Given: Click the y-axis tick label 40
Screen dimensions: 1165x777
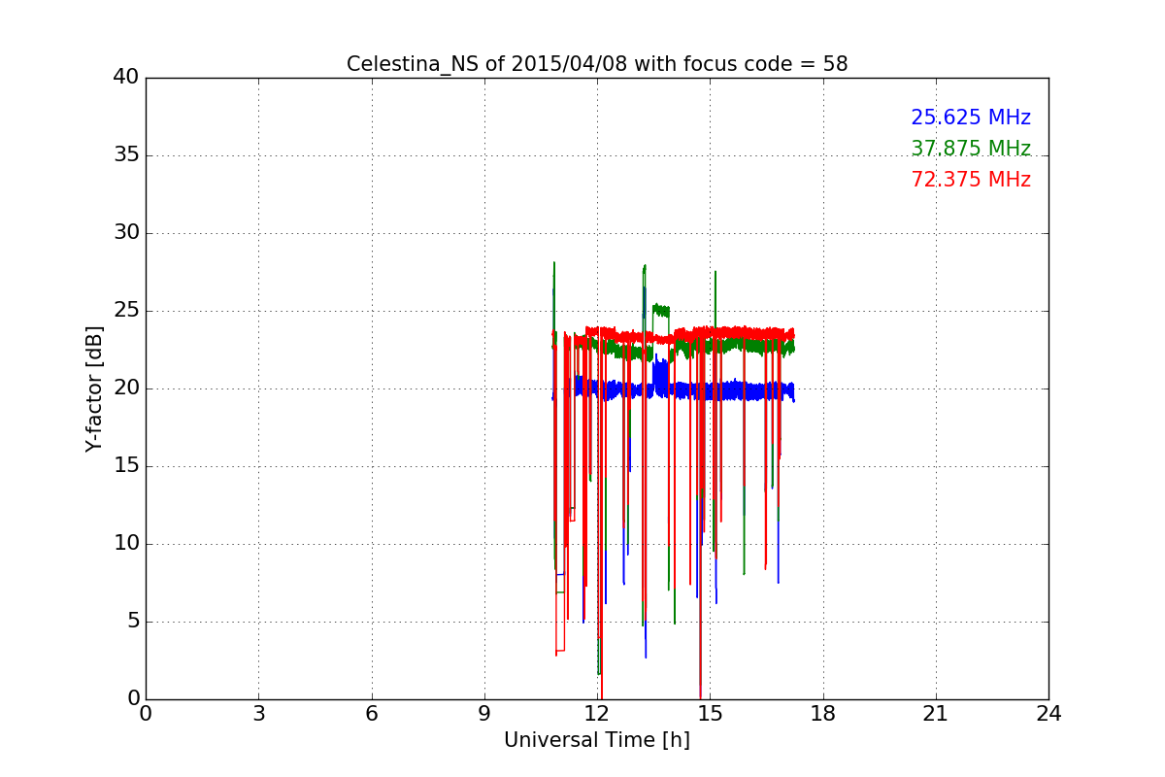Looking at the screenshot, I should pos(126,78).
